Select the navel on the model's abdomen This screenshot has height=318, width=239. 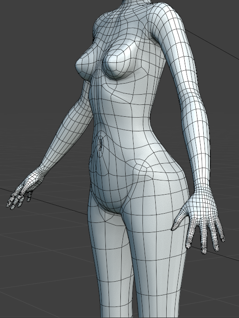point(100,145)
